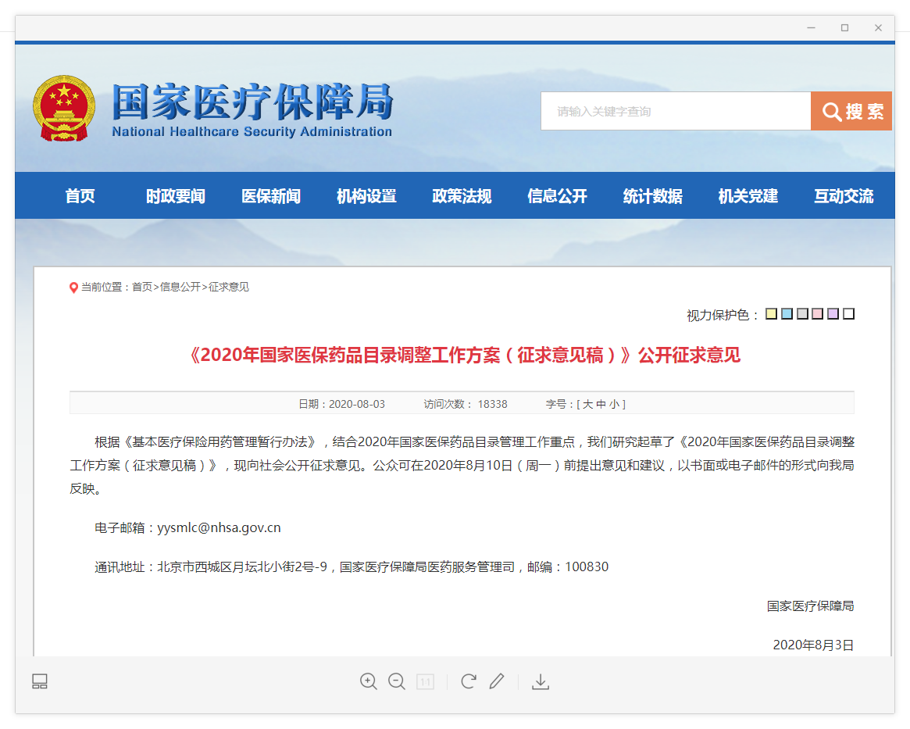Open the 首页 navigation menu item
Viewport: 910px width, 729px height.
pyautogui.click(x=80, y=196)
